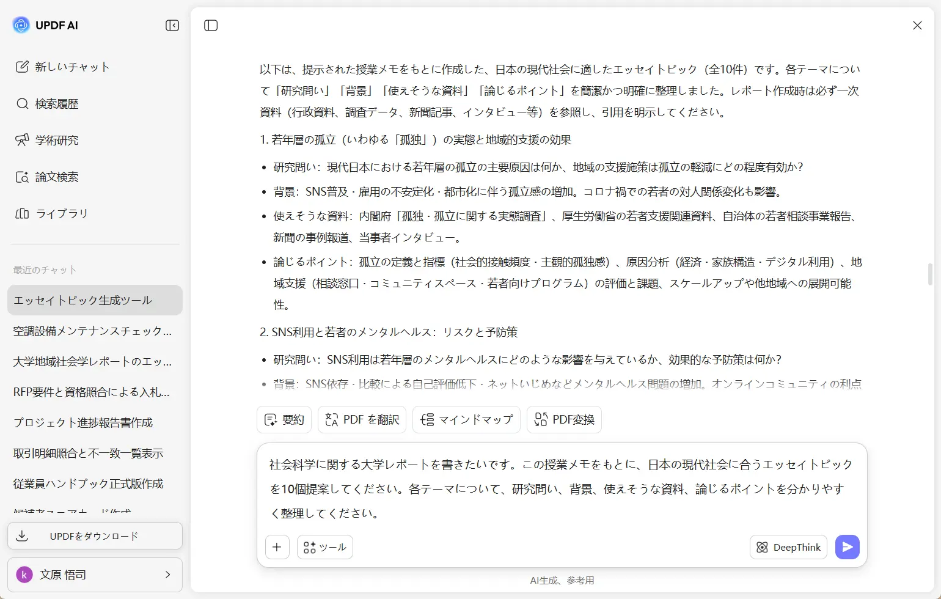Click the chat vertical scrollbar thumb
The image size is (941, 599).
[x=930, y=274]
